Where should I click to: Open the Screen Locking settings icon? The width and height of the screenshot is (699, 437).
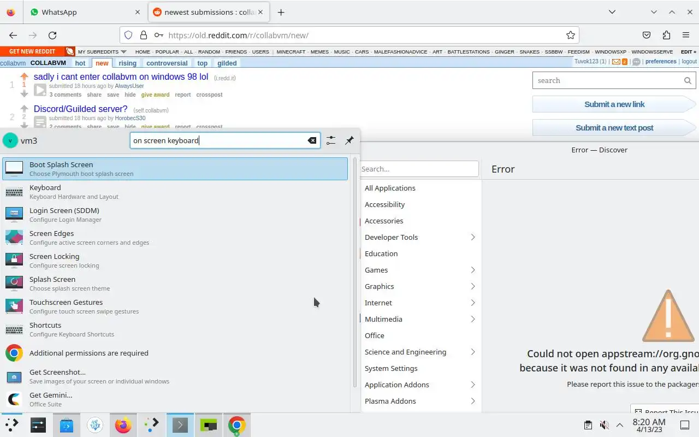coord(14,261)
